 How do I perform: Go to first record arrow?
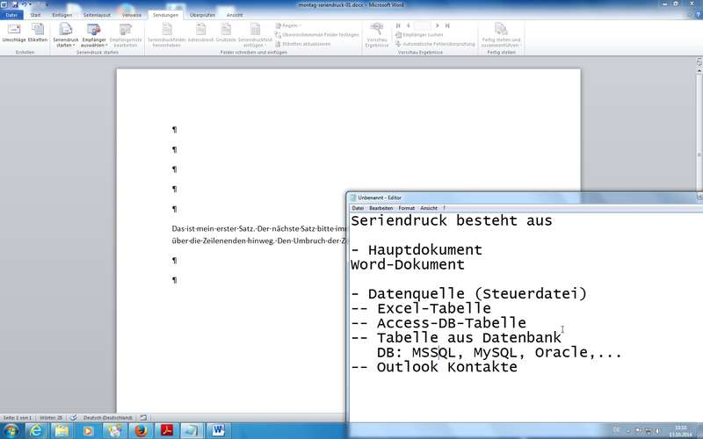(398, 25)
